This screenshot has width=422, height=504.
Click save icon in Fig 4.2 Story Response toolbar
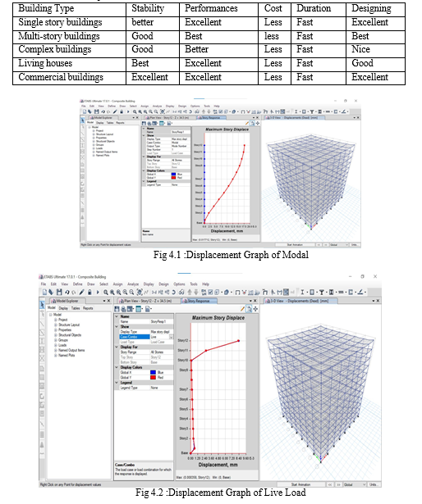point(117,309)
